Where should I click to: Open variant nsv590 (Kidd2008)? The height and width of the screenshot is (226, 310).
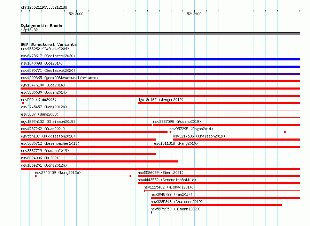(x=39, y=100)
